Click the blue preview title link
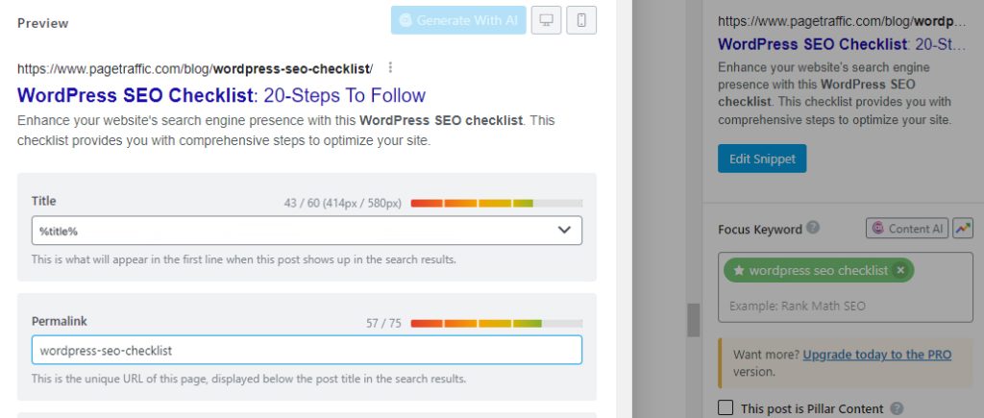 (x=222, y=95)
